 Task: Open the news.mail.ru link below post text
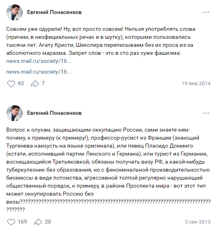pyautogui.click(x=39, y=72)
